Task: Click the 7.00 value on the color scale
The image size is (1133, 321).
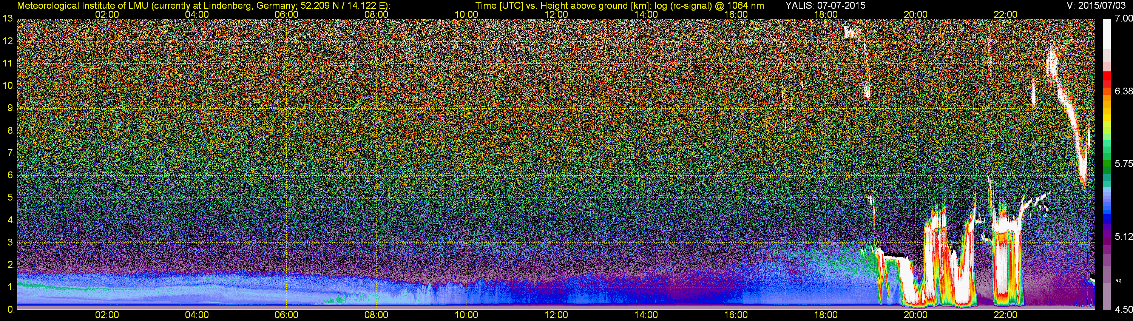Action: tap(1124, 19)
